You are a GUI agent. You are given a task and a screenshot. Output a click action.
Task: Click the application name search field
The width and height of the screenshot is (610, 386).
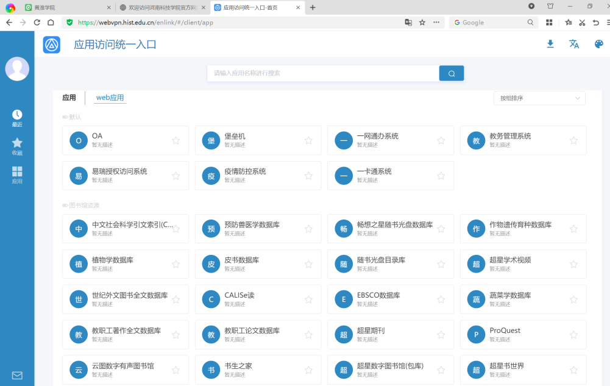tap(323, 73)
